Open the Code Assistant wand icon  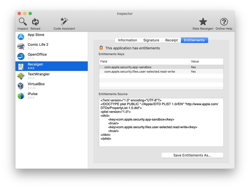(x=64, y=22)
